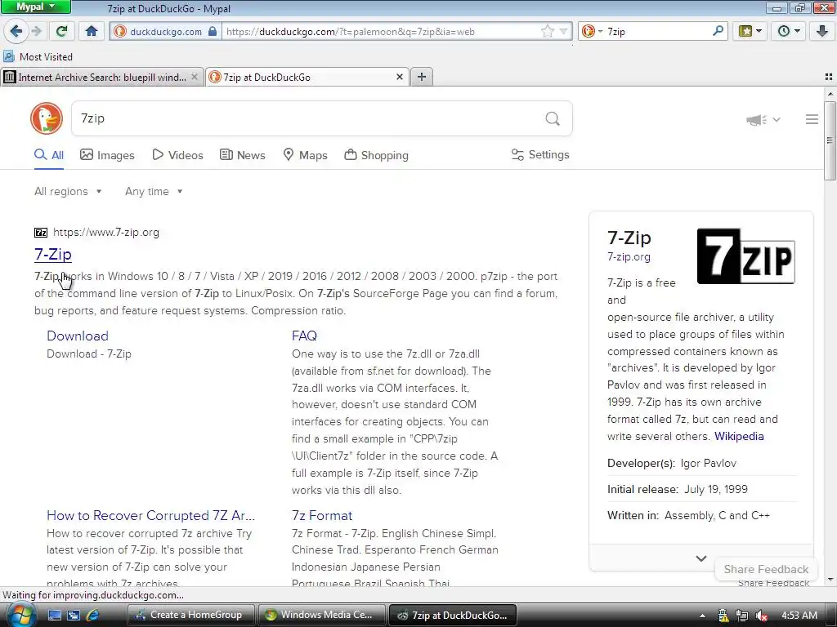
Task: Click the scrollbar down arrow
Action: [x=830, y=580]
